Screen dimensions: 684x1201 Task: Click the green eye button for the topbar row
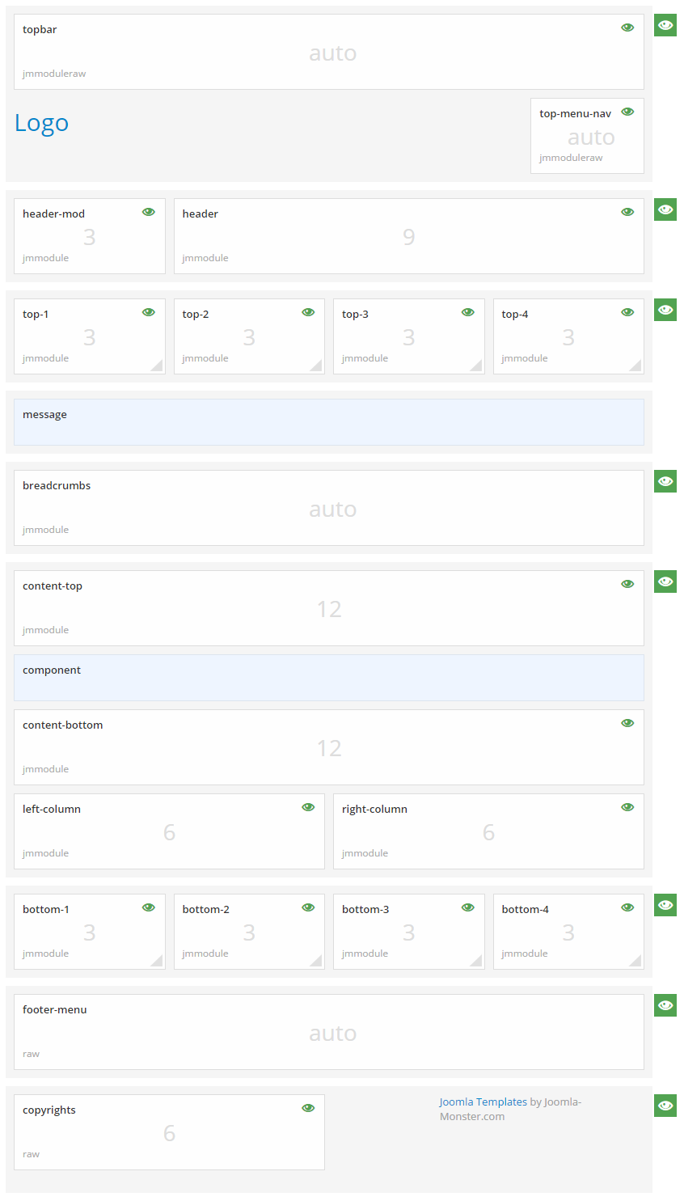tap(665, 26)
